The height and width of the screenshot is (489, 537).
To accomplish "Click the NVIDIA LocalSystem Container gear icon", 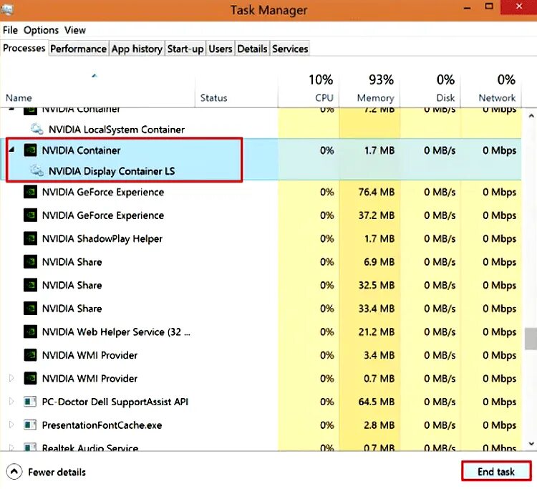I will (37, 129).
